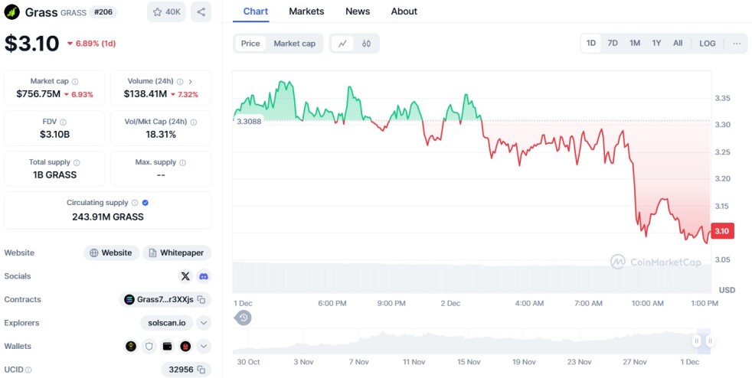Expand the Explorers dropdown chevron
Viewport: 752px width, 378px height.
(204, 323)
